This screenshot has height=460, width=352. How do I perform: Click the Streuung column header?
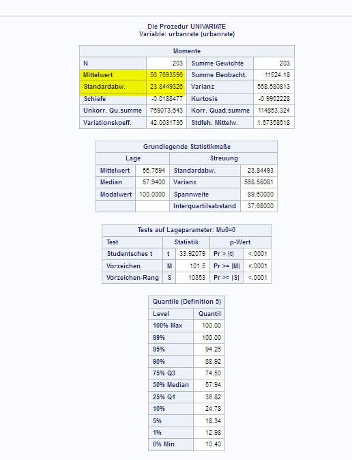(224, 158)
